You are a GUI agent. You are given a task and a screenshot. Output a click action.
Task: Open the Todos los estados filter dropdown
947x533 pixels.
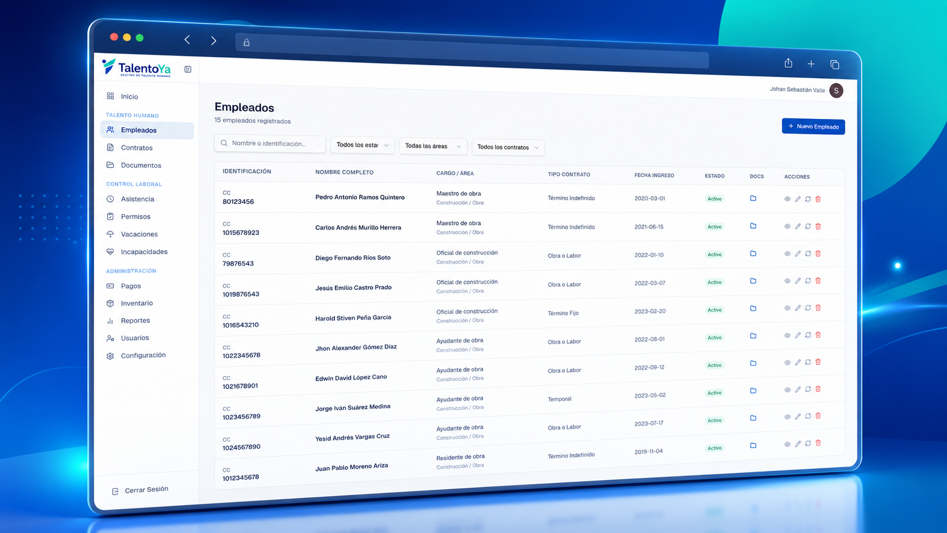[x=362, y=145]
